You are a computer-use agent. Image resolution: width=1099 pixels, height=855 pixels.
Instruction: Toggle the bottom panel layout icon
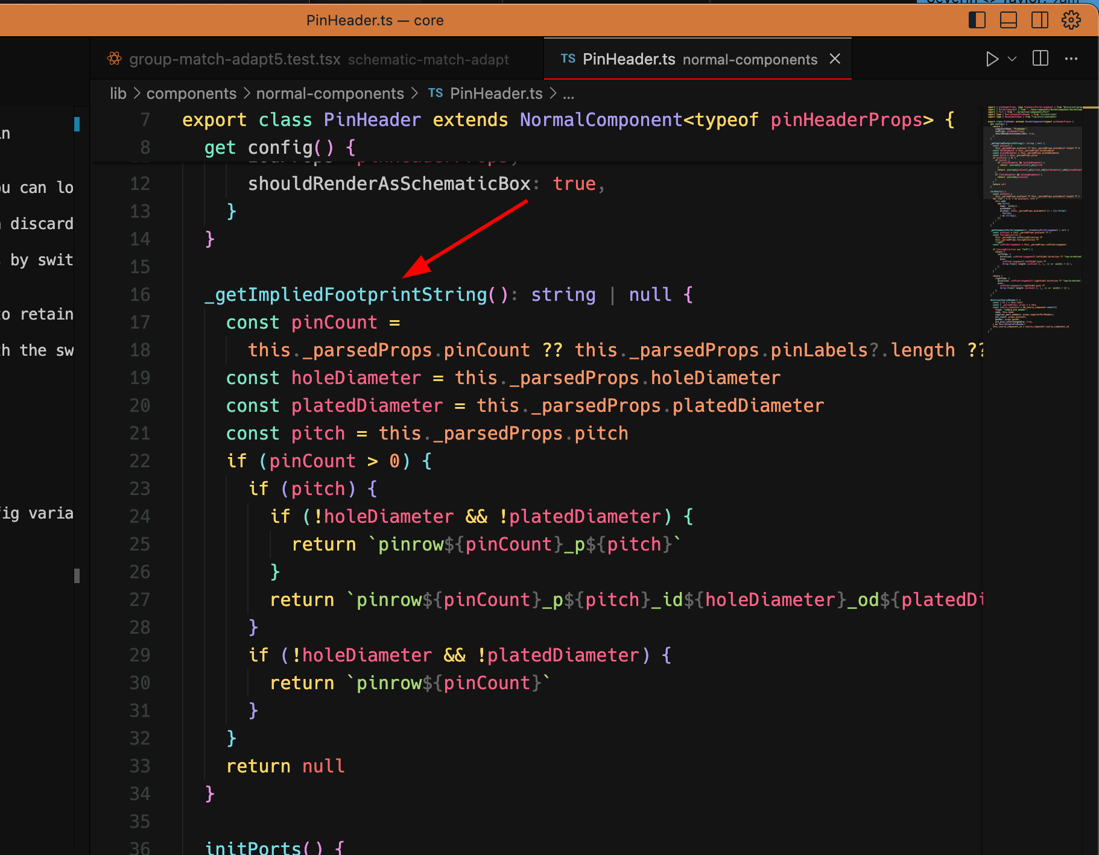coord(1008,21)
